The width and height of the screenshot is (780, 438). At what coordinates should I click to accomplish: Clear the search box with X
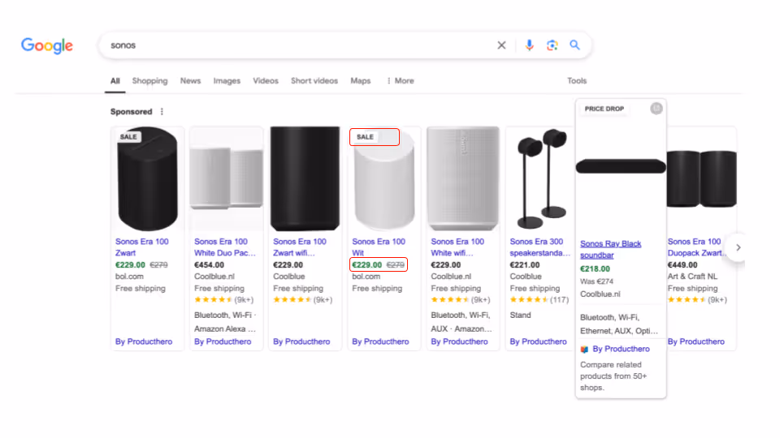click(x=501, y=45)
